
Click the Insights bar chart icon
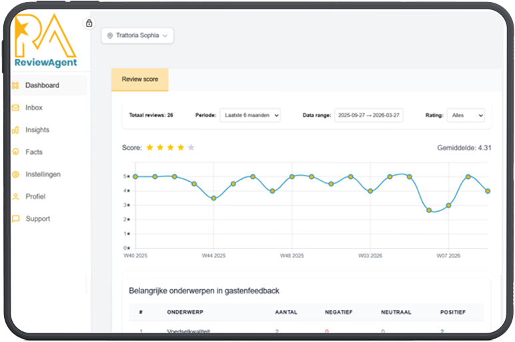[15, 130]
